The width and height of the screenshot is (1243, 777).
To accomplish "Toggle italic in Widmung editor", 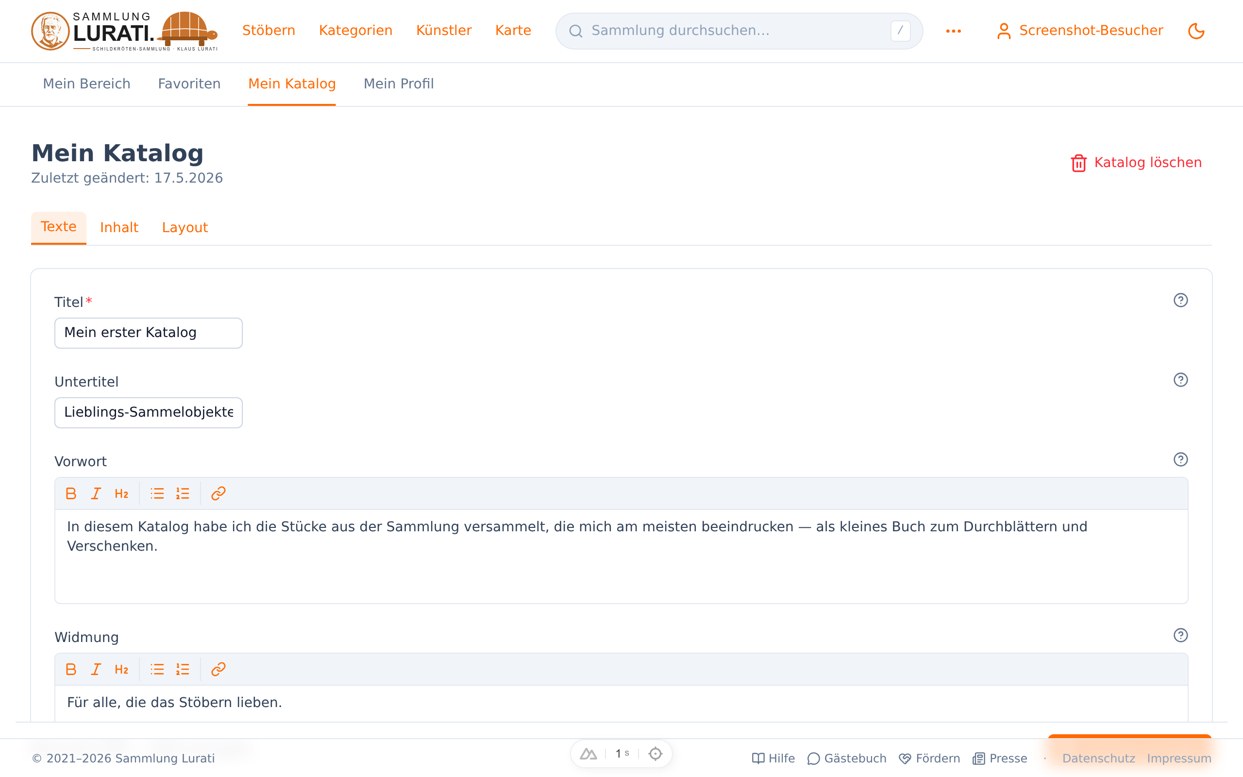I will pyautogui.click(x=96, y=670).
